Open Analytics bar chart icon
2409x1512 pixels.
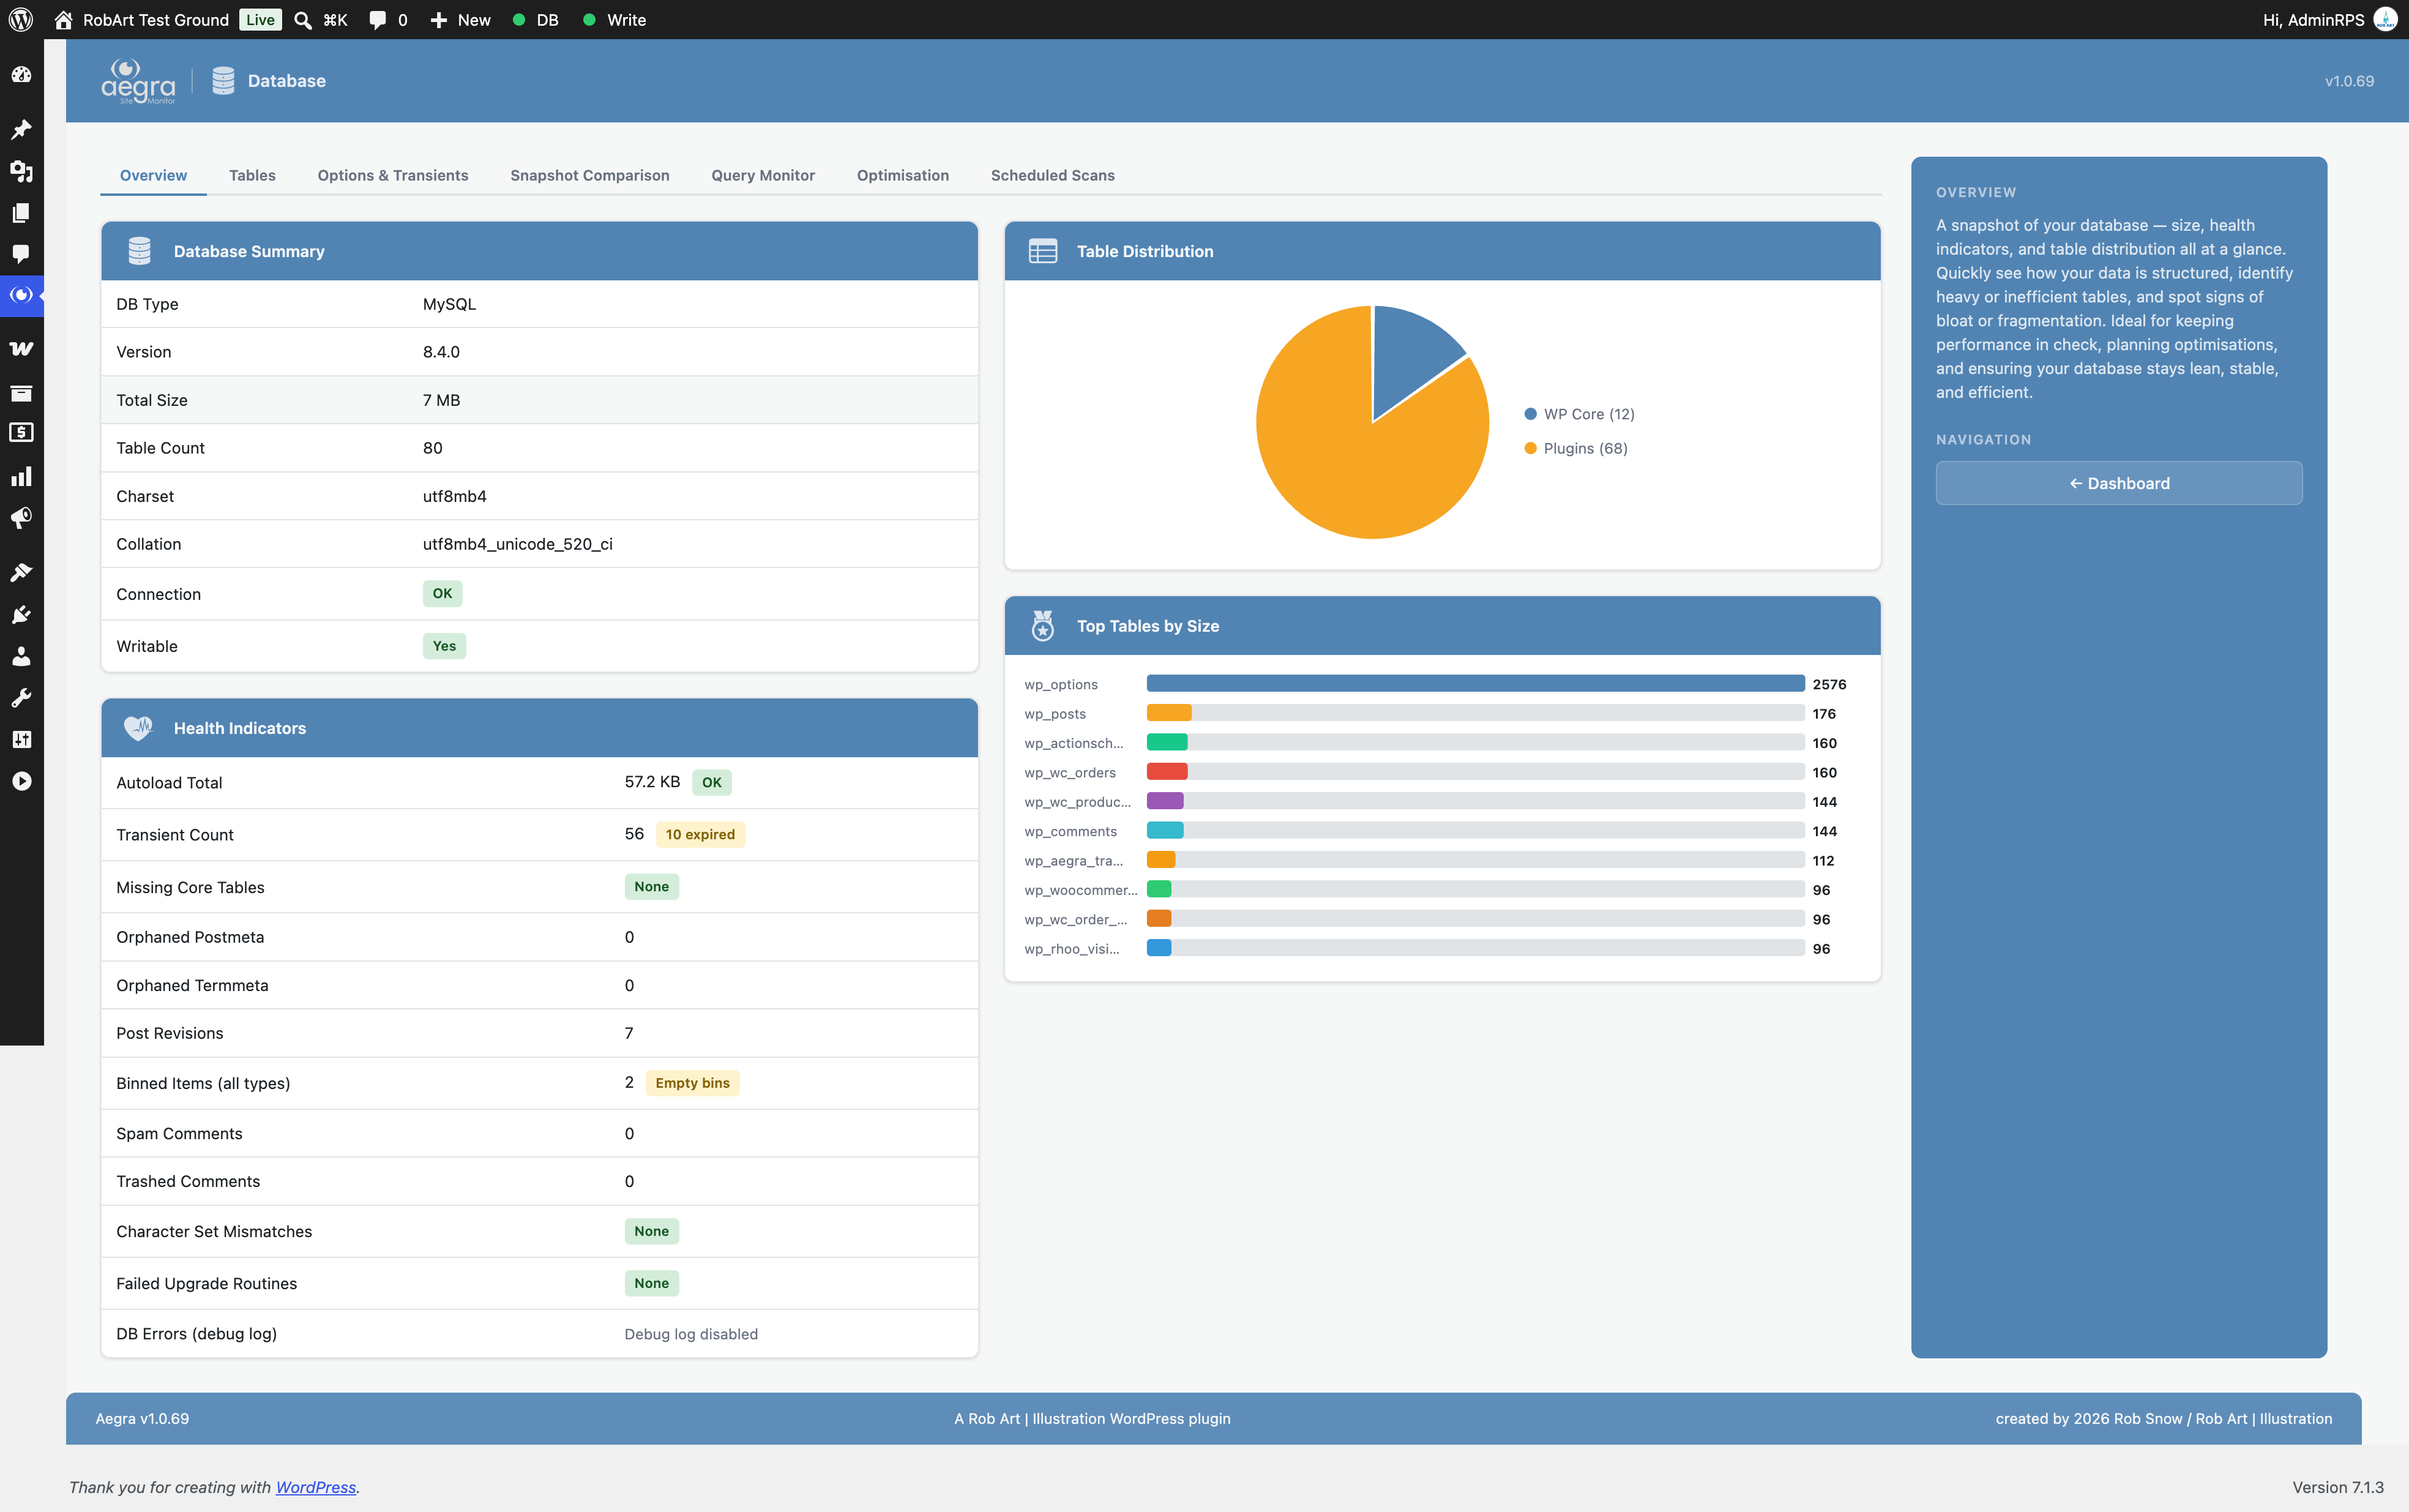pos(21,476)
